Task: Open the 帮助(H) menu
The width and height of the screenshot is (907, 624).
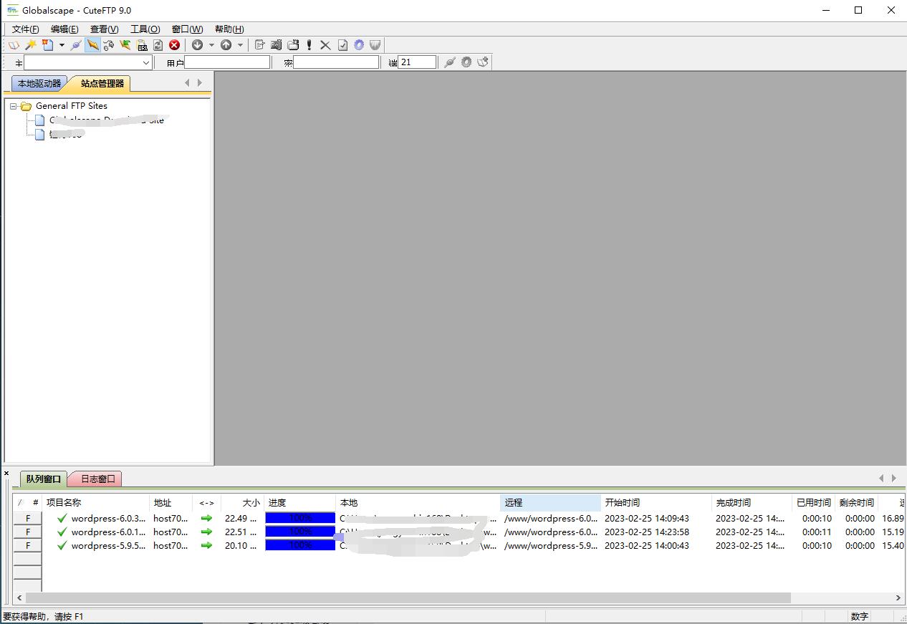Action: (229, 29)
